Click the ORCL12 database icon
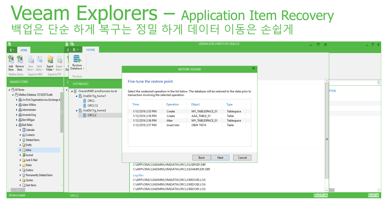390x207 pixels. pyautogui.click(x=85, y=105)
